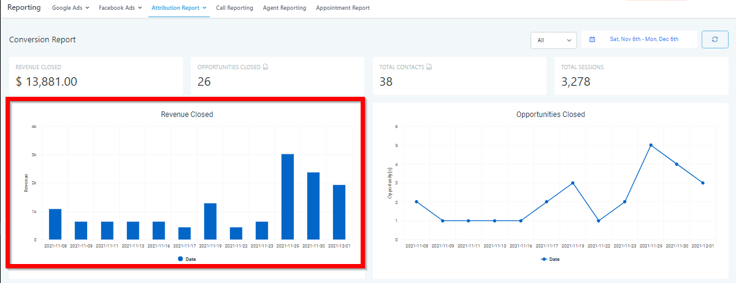The height and width of the screenshot is (283, 736).
Task: Click export icon beside Opportunities Closed
Action: pyautogui.click(x=265, y=67)
